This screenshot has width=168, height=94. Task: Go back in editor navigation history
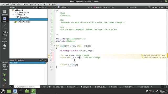49,7
